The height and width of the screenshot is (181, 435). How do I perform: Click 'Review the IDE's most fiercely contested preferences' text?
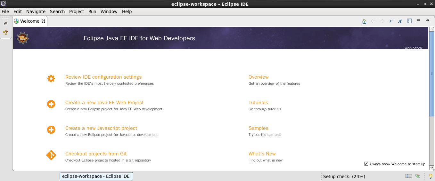[110, 83]
